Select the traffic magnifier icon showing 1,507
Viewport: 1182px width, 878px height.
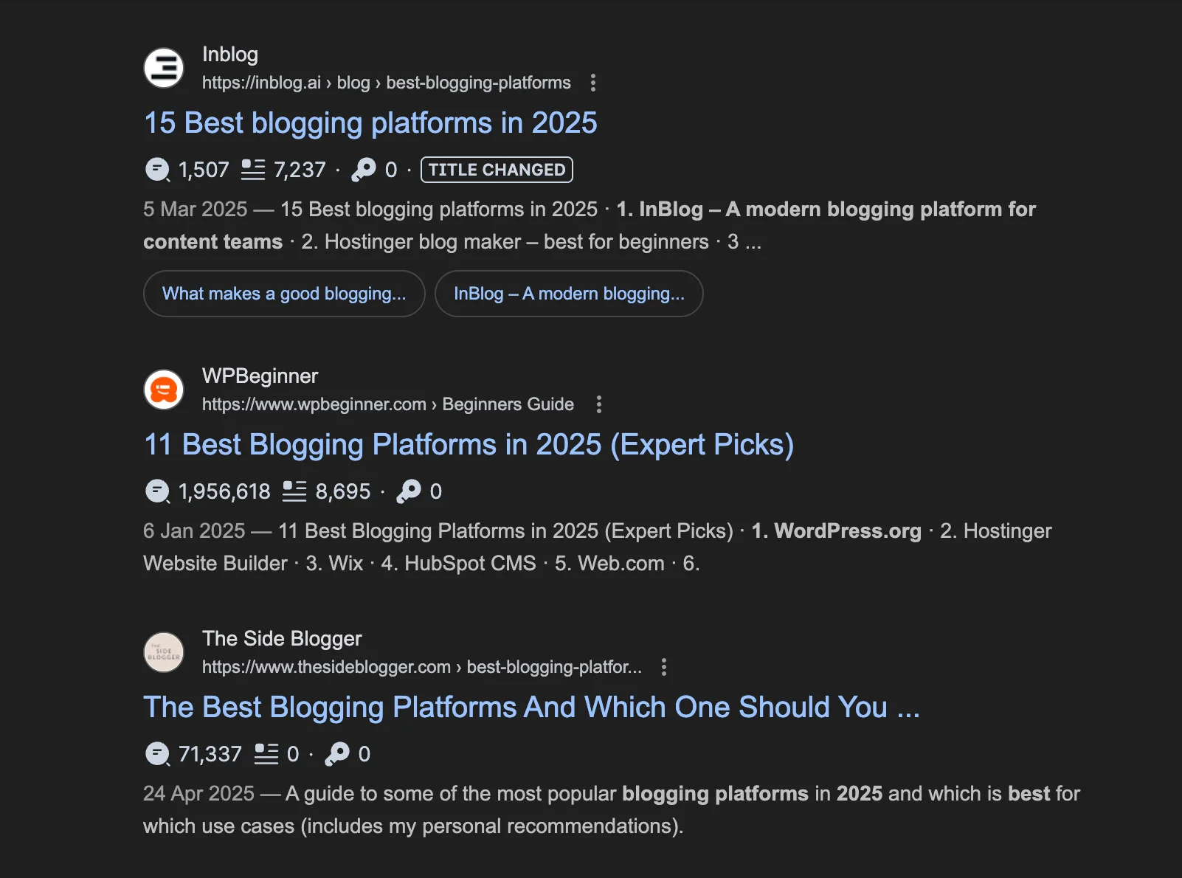(157, 169)
